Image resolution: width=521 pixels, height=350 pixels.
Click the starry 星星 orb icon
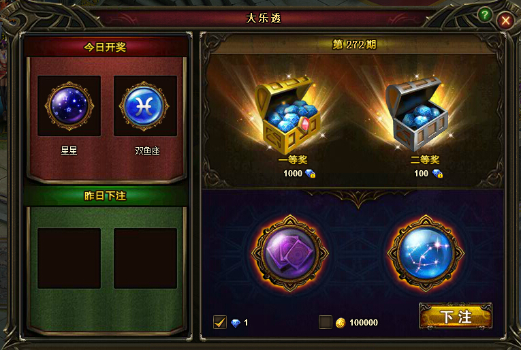coord(69,106)
